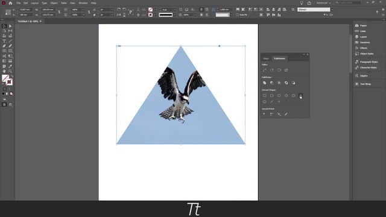The width and height of the screenshot is (386, 217).
Task: Select the Eyedropper tool
Action: (x=10, y=66)
